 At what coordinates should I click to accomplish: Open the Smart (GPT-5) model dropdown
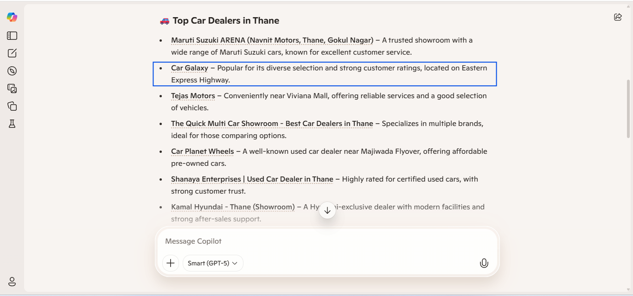pyautogui.click(x=212, y=263)
